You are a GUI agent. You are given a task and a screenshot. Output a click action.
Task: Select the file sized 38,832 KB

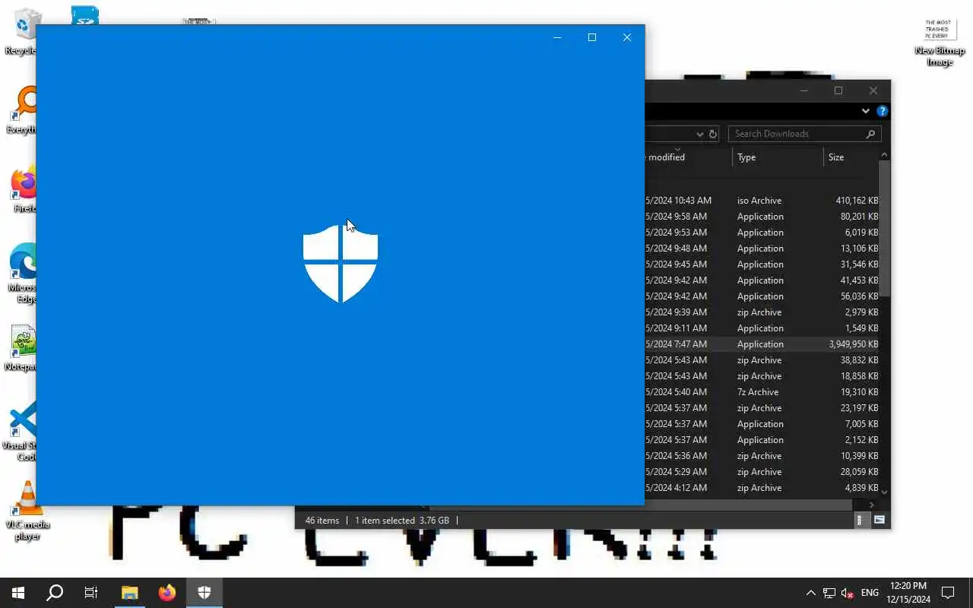tap(762, 360)
